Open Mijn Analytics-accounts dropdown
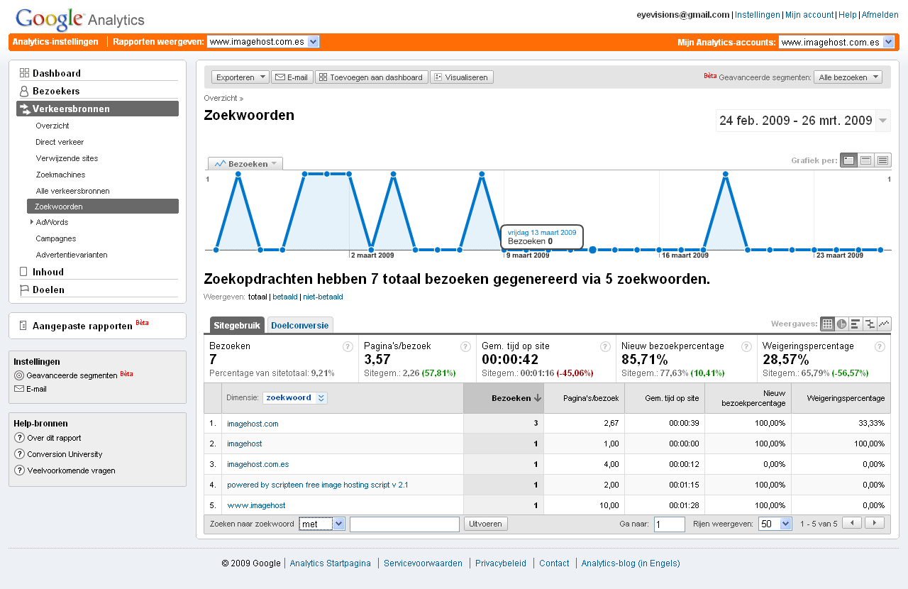 click(836, 42)
